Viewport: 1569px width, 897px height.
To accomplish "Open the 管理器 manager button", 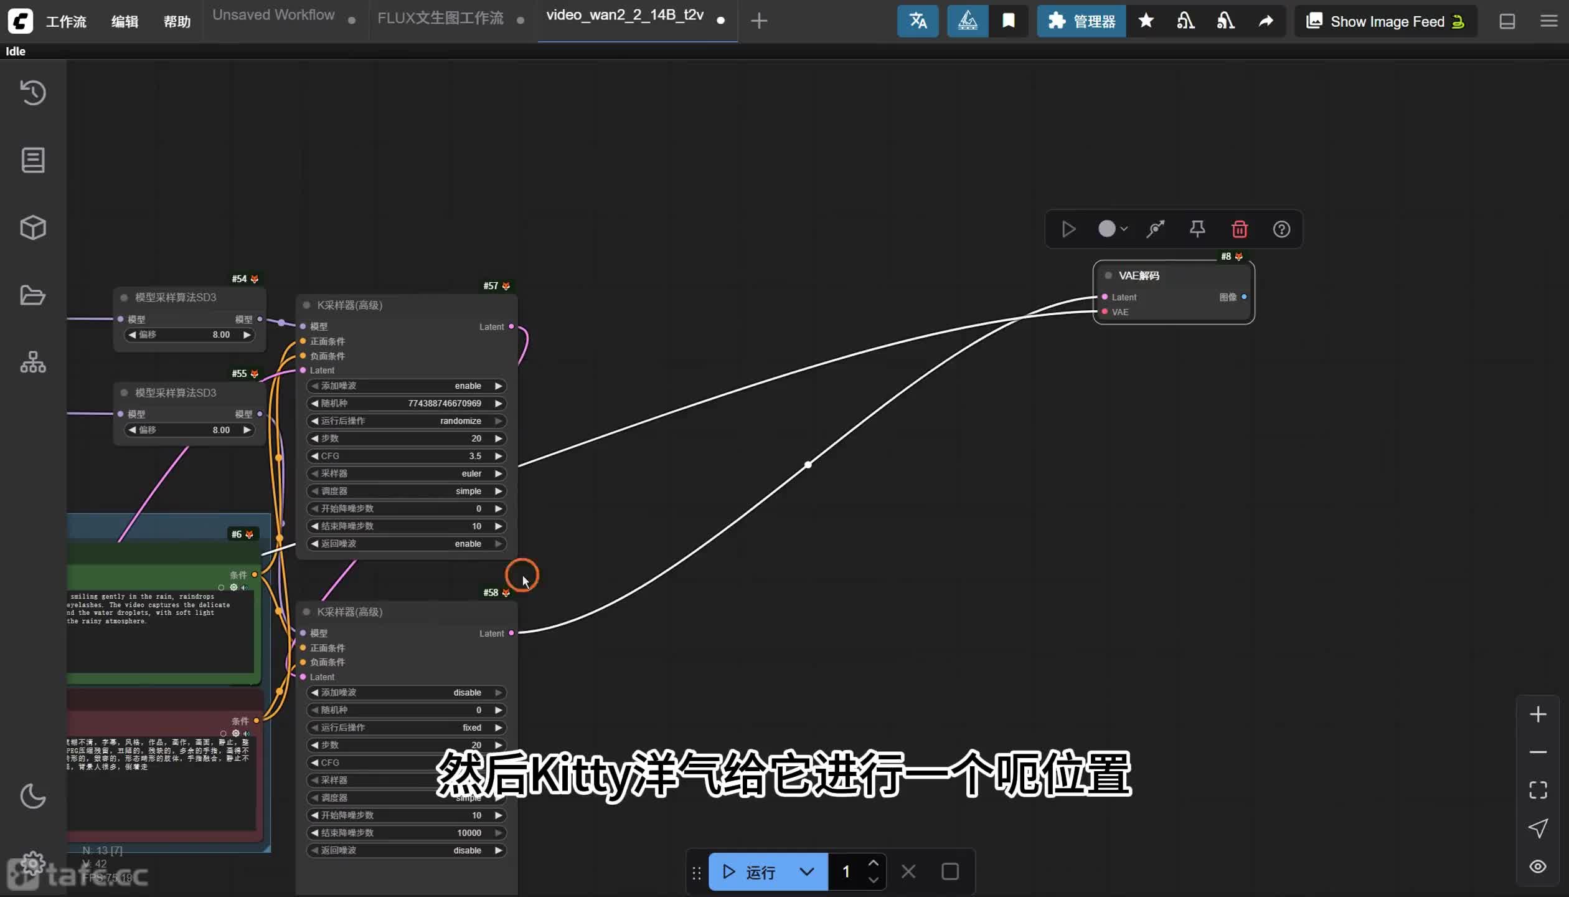I will 1081,21.
